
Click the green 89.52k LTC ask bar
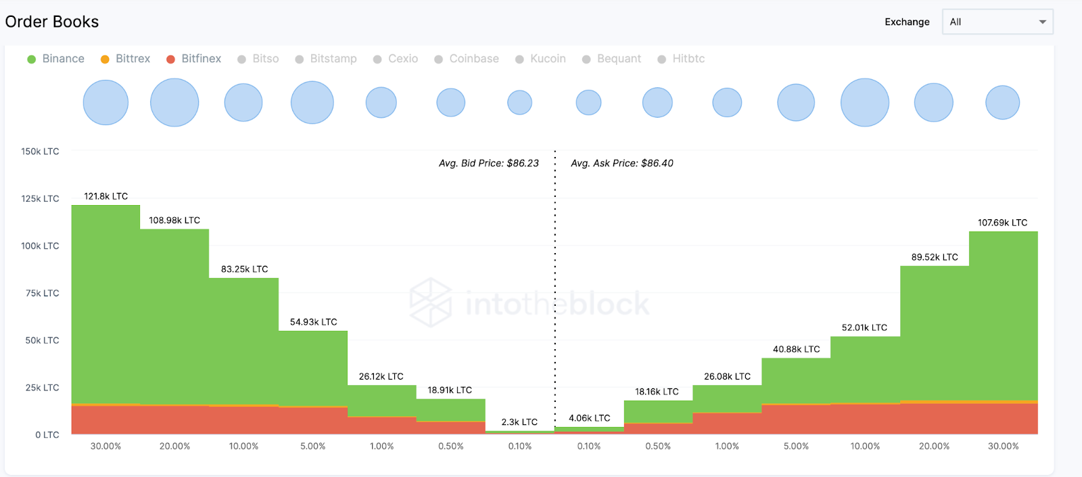tap(934, 332)
